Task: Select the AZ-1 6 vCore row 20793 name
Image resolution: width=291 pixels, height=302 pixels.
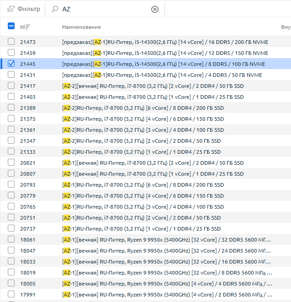Action: (x=143, y=184)
